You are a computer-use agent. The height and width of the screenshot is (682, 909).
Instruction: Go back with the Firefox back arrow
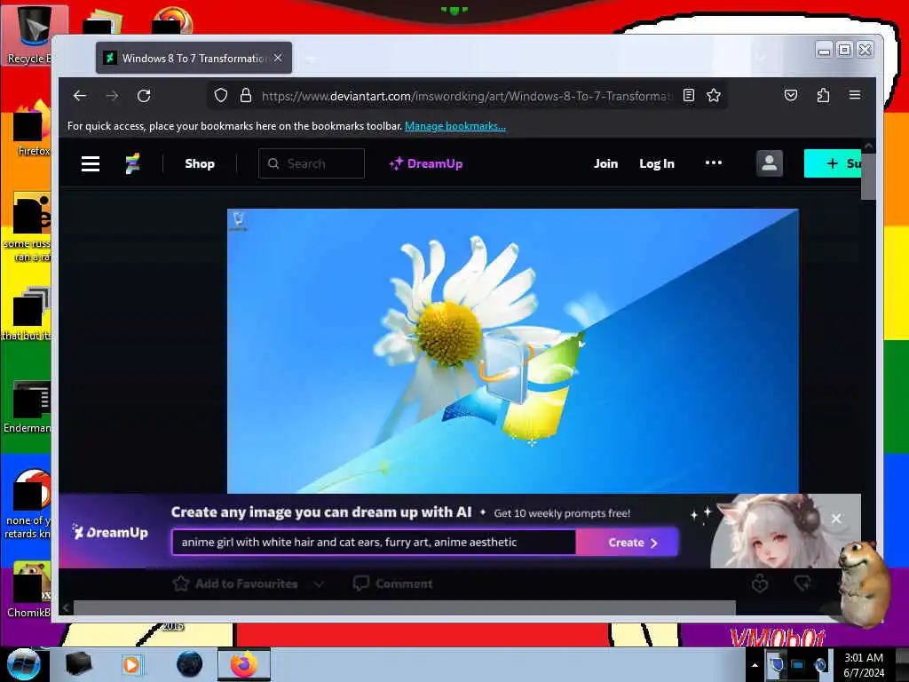tap(80, 96)
